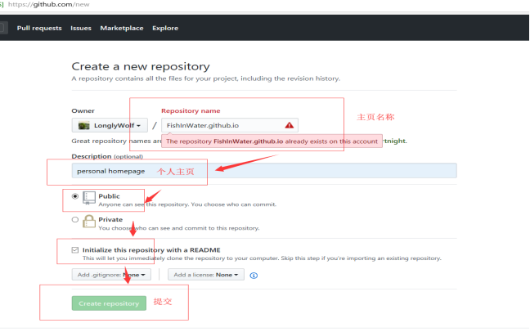Click the Description text field

[264, 171]
